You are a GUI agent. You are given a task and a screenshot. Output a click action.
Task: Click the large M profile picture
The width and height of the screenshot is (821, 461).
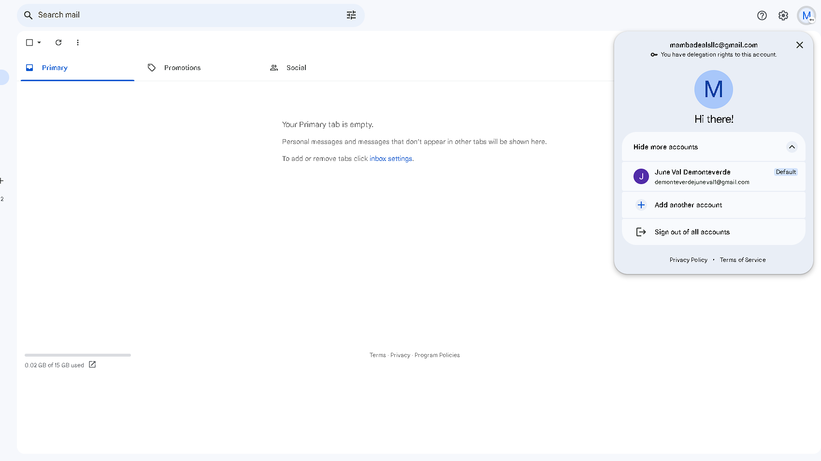point(714,89)
